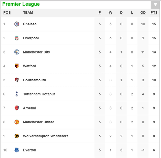Open the Everton team name link

point(30,150)
